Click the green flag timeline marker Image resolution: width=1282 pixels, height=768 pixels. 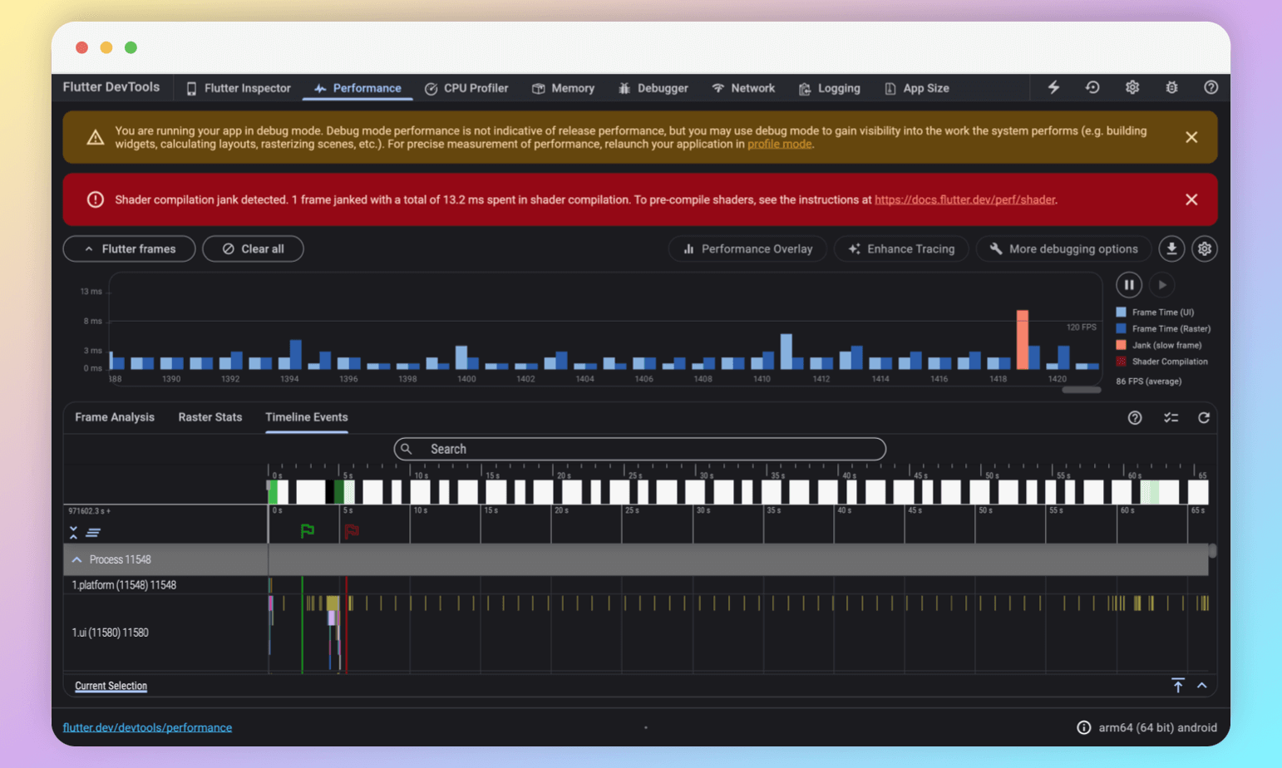308,530
